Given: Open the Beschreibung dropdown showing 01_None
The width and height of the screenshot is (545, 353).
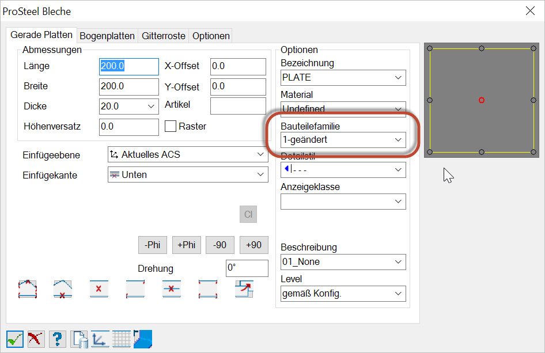Looking at the screenshot, I should coord(343,262).
